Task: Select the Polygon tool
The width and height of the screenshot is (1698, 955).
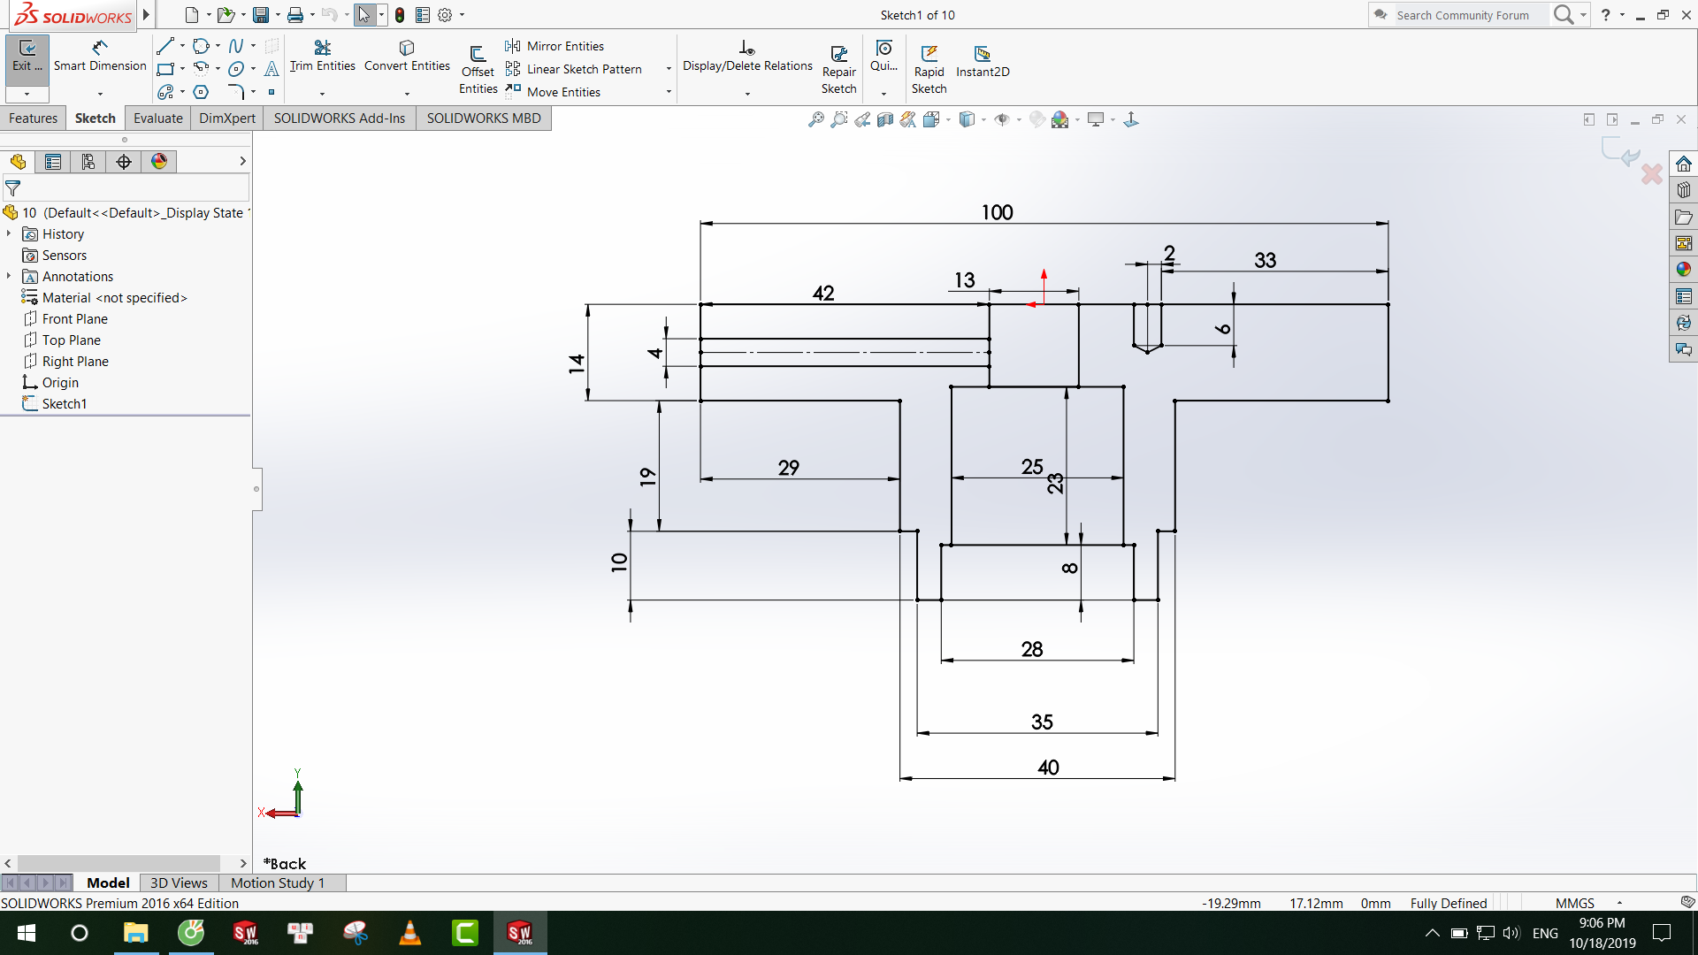Action: click(x=201, y=92)
